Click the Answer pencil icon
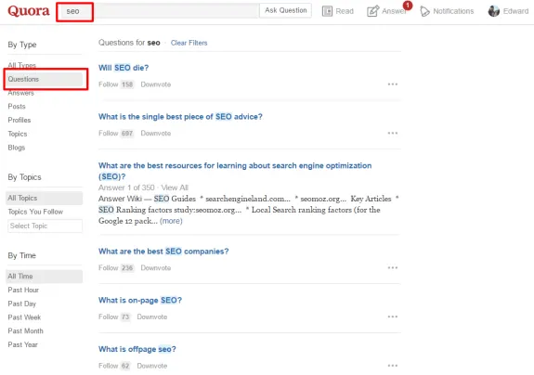The width and height of the screenshot is (534, 375). (372, 11)
